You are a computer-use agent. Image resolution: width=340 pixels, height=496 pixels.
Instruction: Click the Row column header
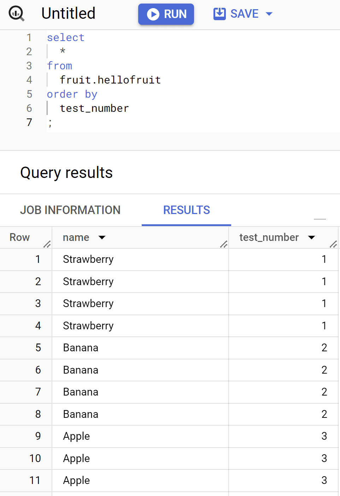(20, 237)
